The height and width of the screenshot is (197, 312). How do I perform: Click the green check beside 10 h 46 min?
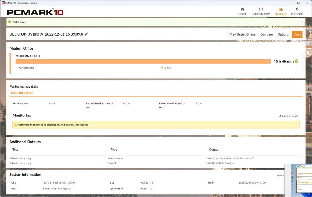coord(297,61)
